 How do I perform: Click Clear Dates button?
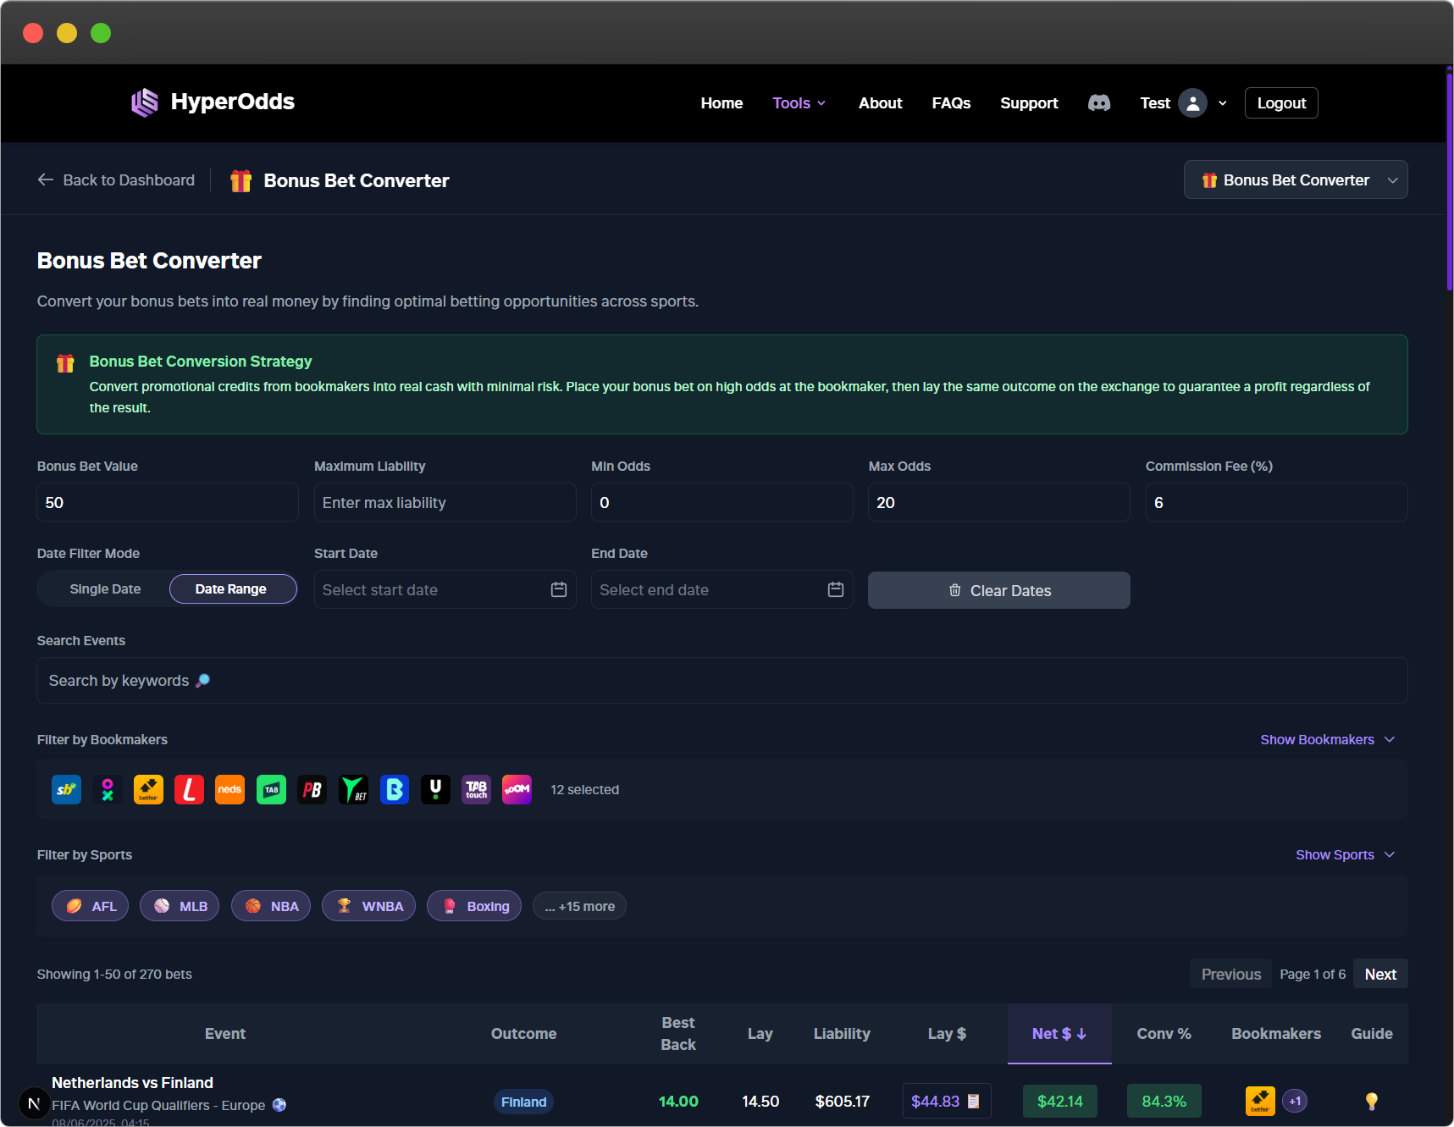pyautogui.click(x=999, y=590)
